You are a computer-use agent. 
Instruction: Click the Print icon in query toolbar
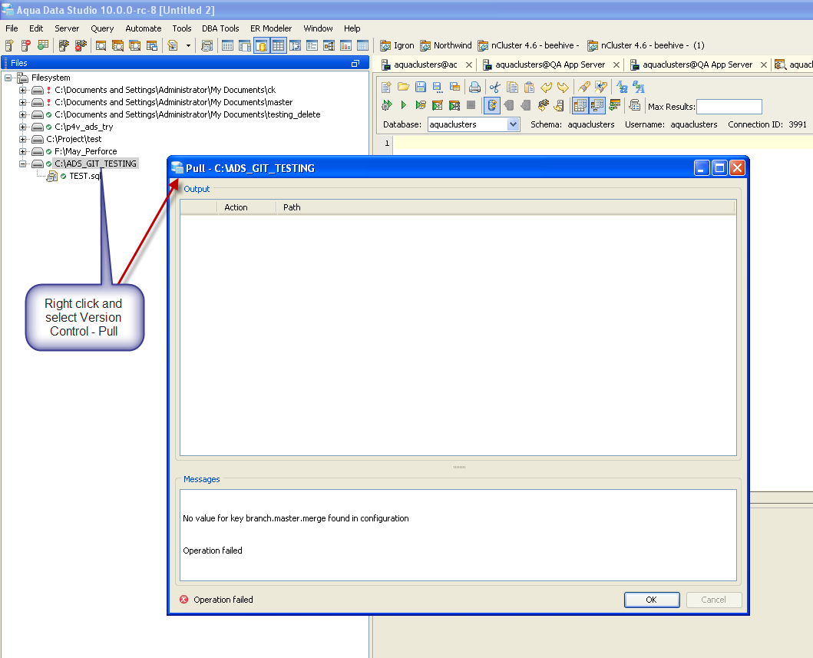pyautogui.click(x=474, y=87)
